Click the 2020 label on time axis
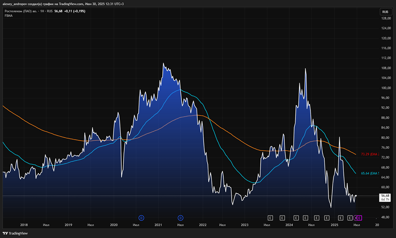The image size is (396, 238). point(114,225)
